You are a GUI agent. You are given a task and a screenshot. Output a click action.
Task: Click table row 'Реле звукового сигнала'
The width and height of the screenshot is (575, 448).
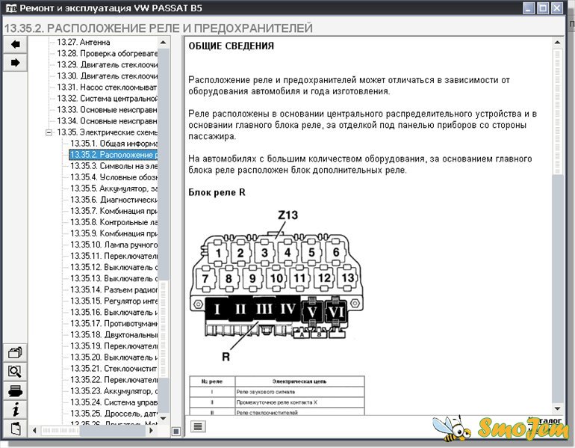277,392
